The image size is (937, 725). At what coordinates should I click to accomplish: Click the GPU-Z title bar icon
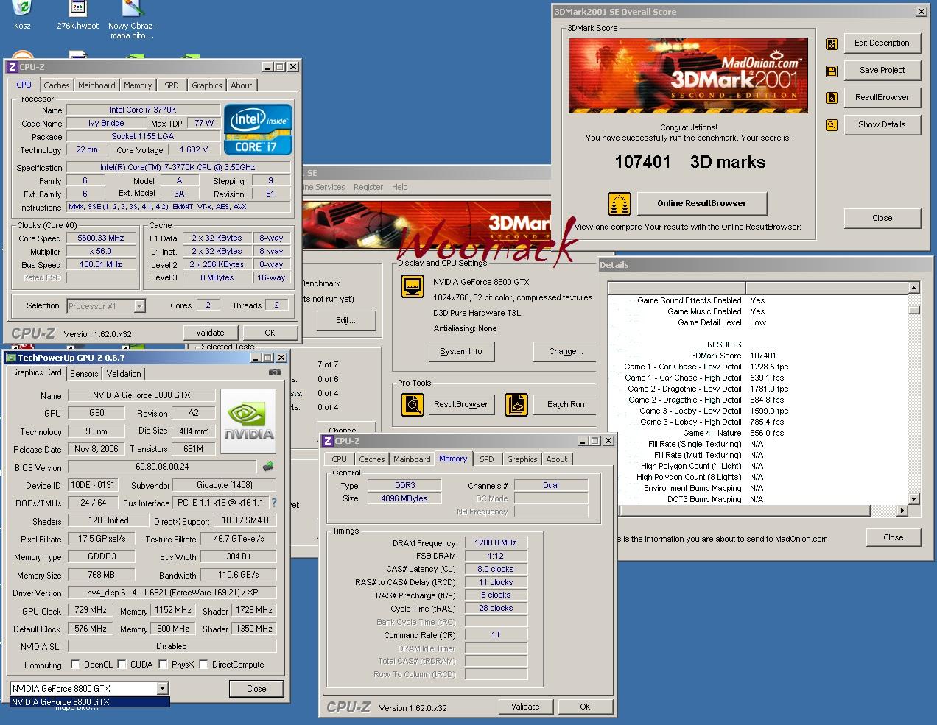click(x=11, y=358)
